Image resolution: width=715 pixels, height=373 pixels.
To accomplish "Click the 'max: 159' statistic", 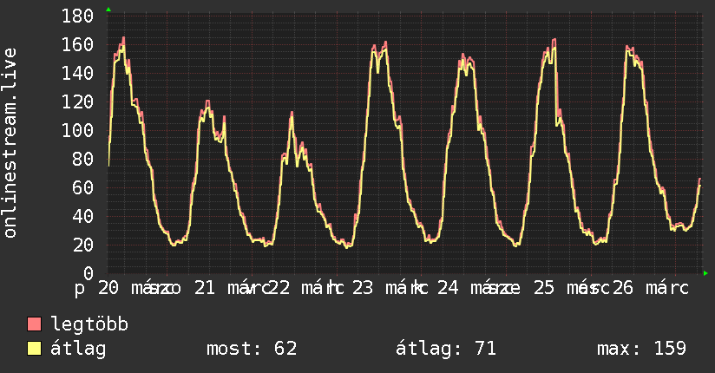I will [x=641, y=349].
